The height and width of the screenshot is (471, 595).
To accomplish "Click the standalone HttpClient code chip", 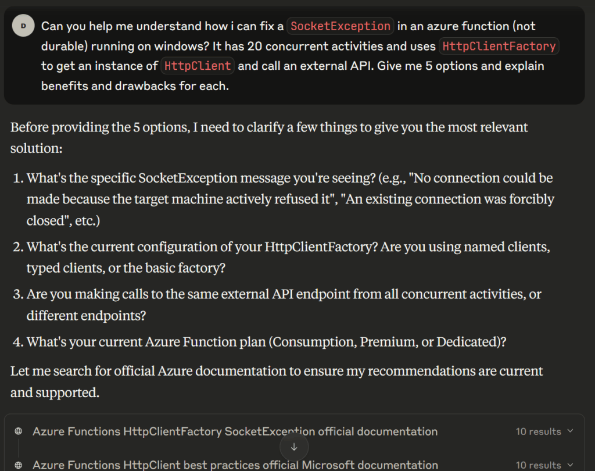I will [x=198, y=66].
